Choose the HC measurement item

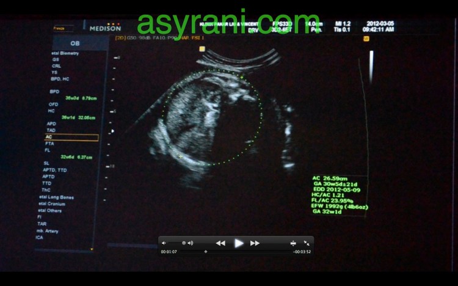(x=53, y=111)
